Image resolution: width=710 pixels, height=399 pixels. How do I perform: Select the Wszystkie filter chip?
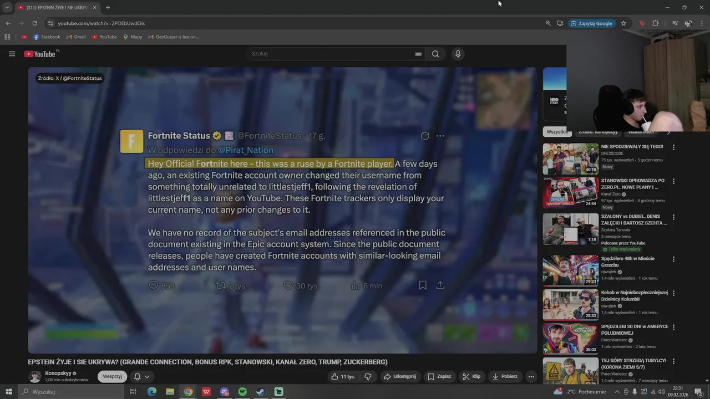557,132
